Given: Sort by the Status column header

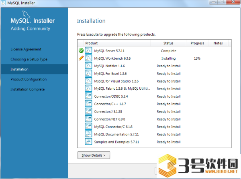Looking at the screenshot, I should (x=168, y=43).
